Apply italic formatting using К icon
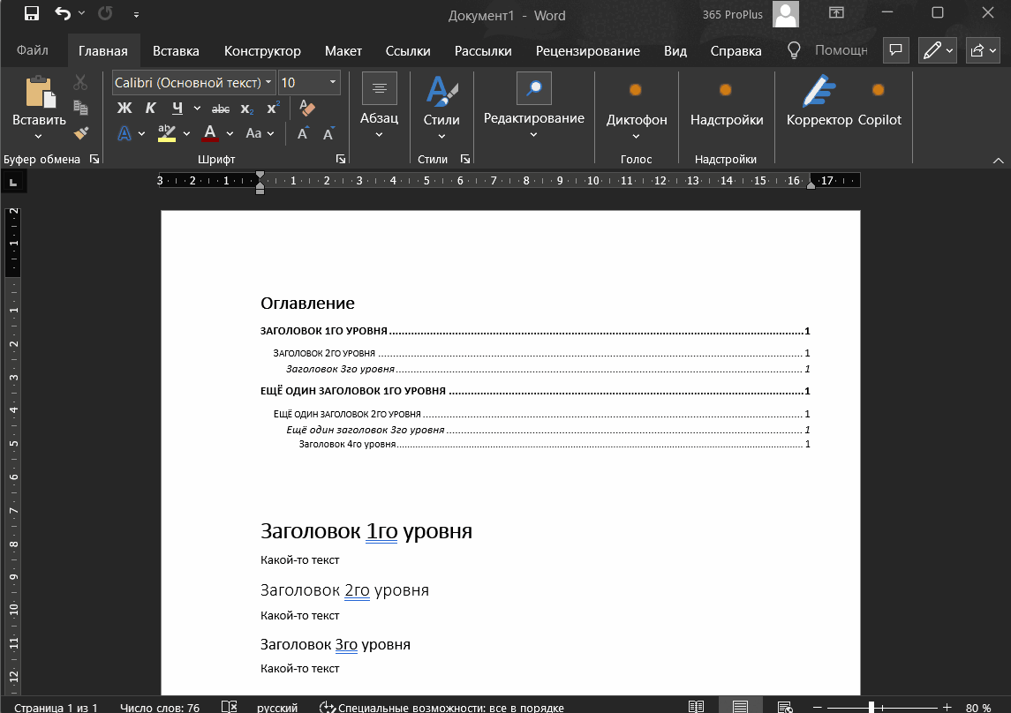 pos(148,107)
